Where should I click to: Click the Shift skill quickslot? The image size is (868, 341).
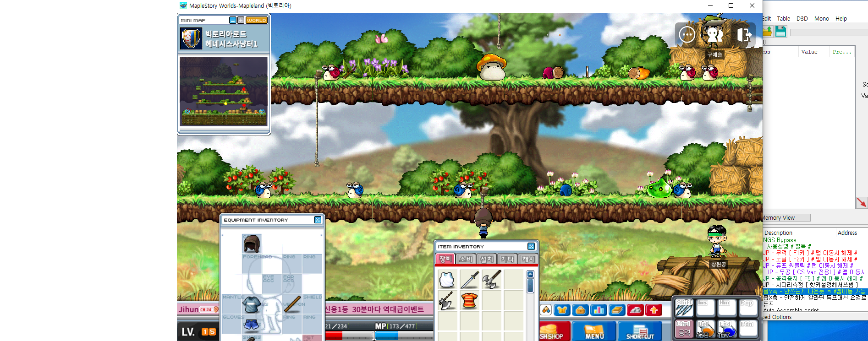coord(684,308)
